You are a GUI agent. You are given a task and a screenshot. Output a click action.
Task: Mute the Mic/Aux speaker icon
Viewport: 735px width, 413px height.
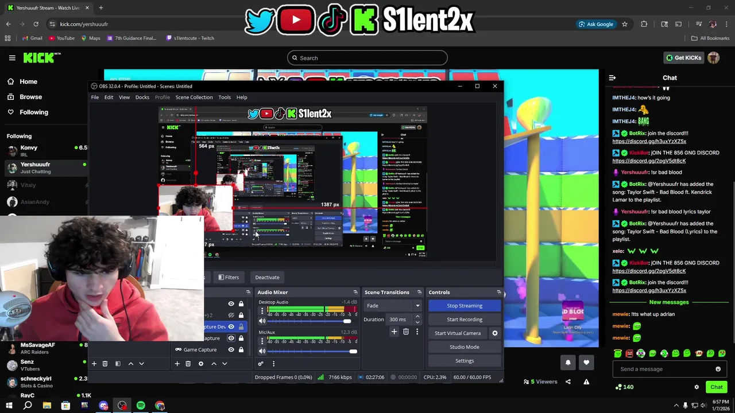[x=262, y=351]
